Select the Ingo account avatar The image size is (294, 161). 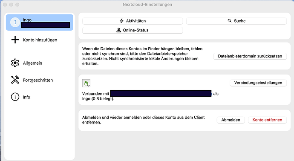(15, 22)
